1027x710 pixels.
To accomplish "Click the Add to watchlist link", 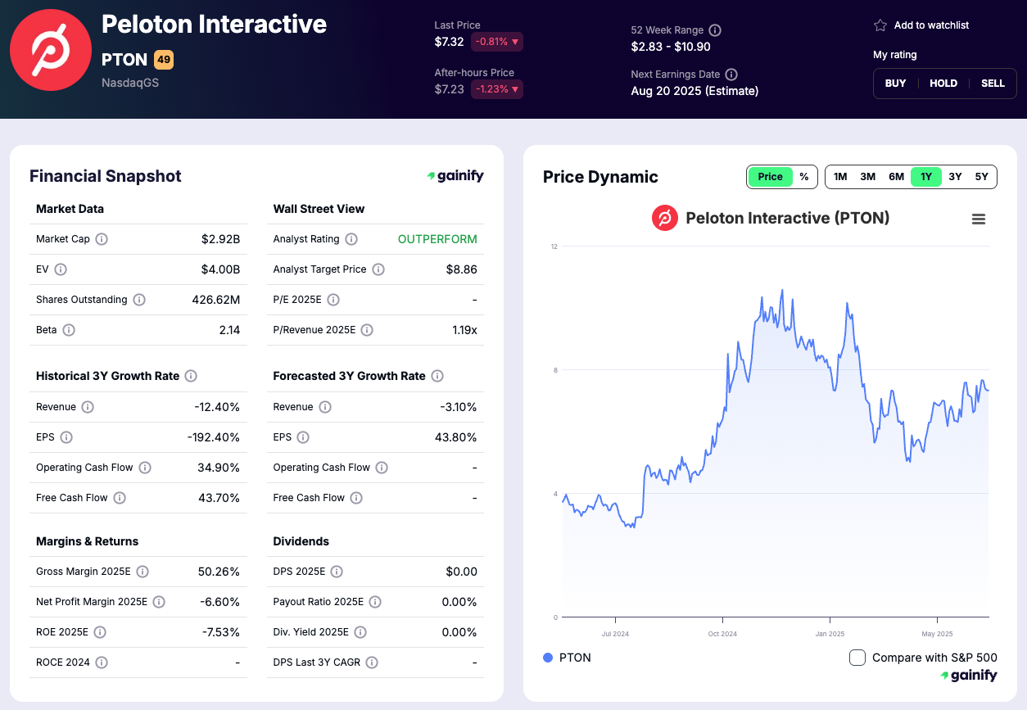I will pyautogui.click(x=931, y=25).
